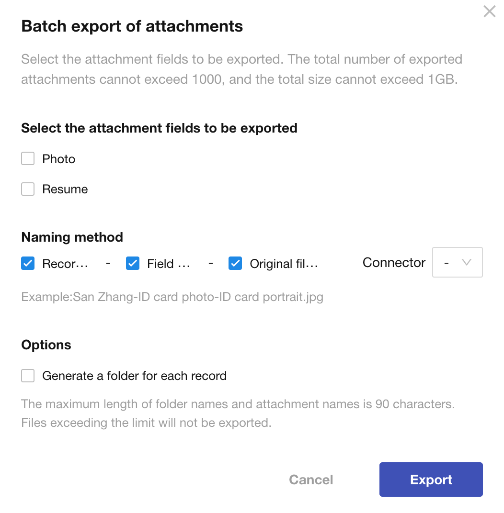Select the Resume label text
The height and width of the screenshot is (513, 504).
pos(65,190)
